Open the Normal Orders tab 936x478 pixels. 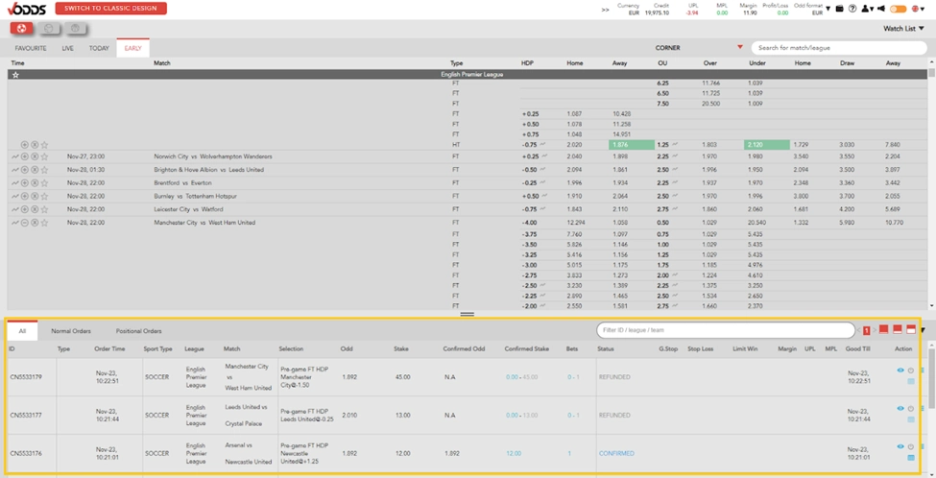(71, 330)
